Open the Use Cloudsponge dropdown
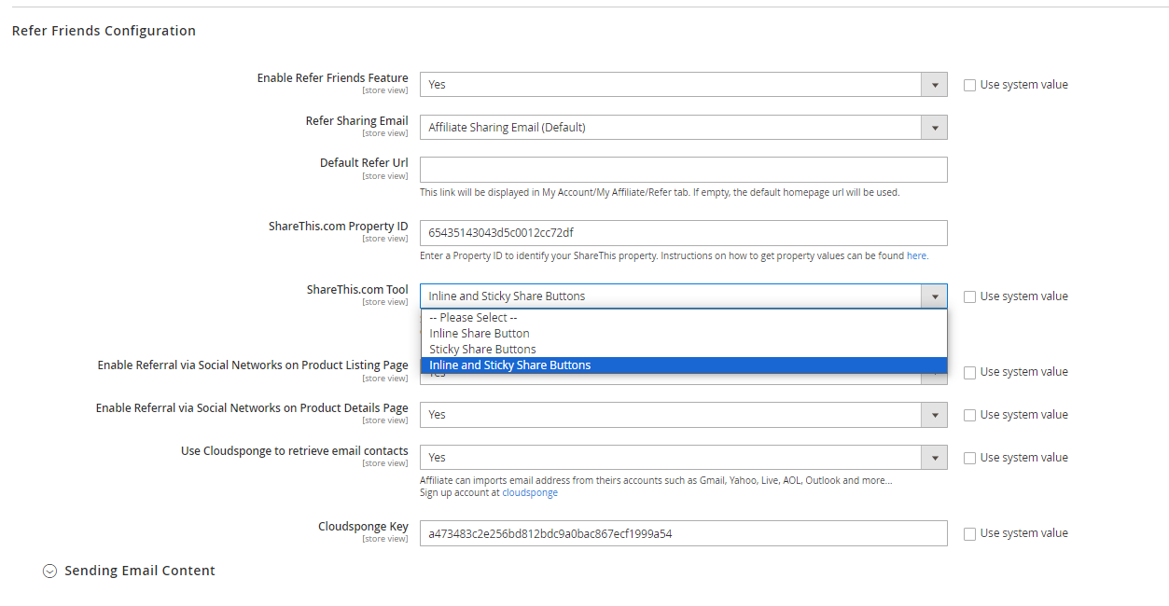The image size is (1169, 606). pos(683,458)
